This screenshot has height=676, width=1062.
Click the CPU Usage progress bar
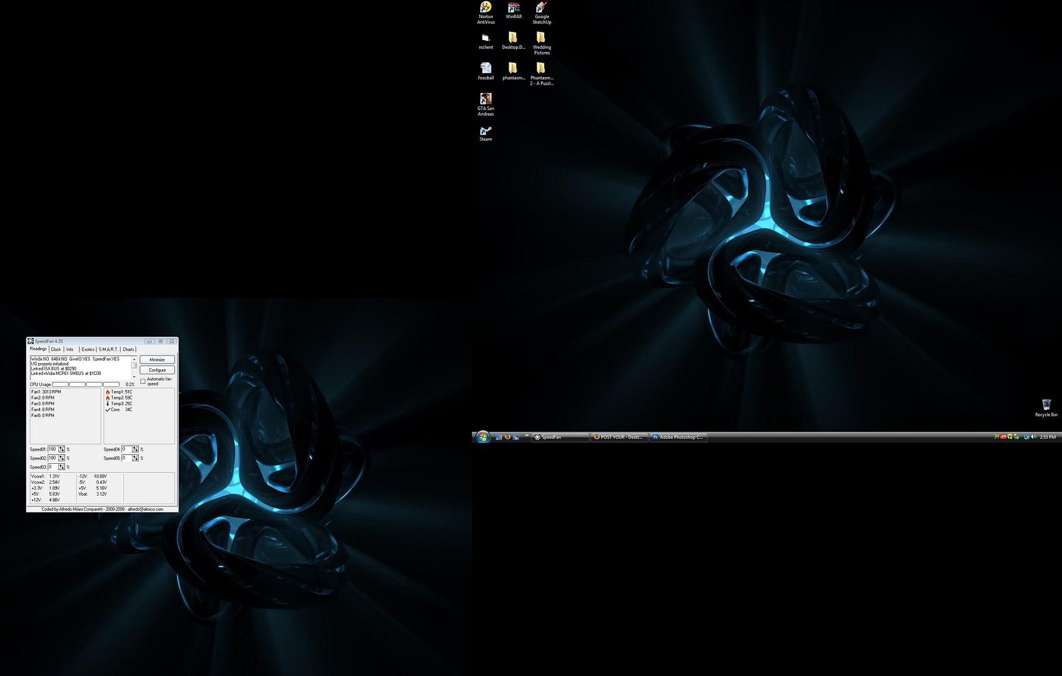pyautogui.click(x=86, y=384)
